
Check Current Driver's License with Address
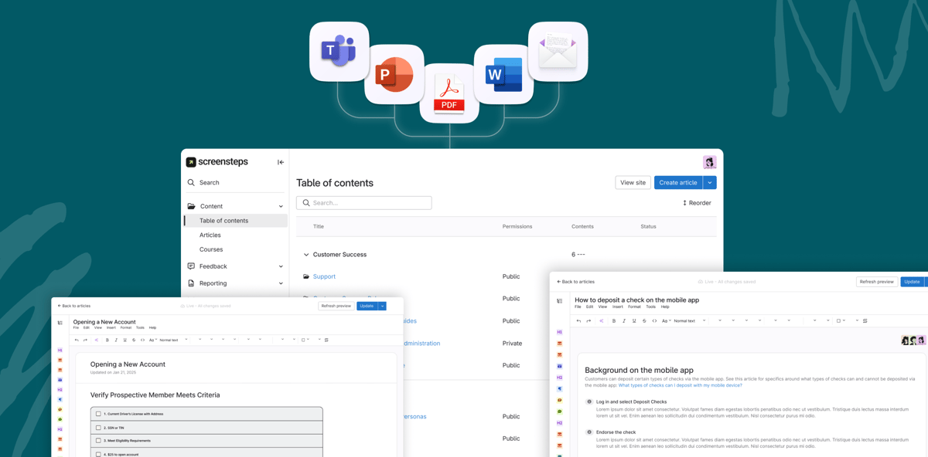[98, 414]
